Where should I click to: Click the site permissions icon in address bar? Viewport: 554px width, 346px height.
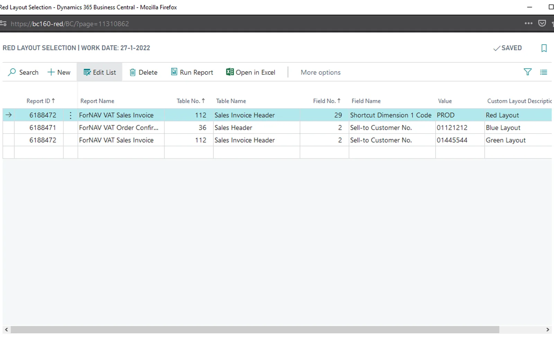pos(3,24)
